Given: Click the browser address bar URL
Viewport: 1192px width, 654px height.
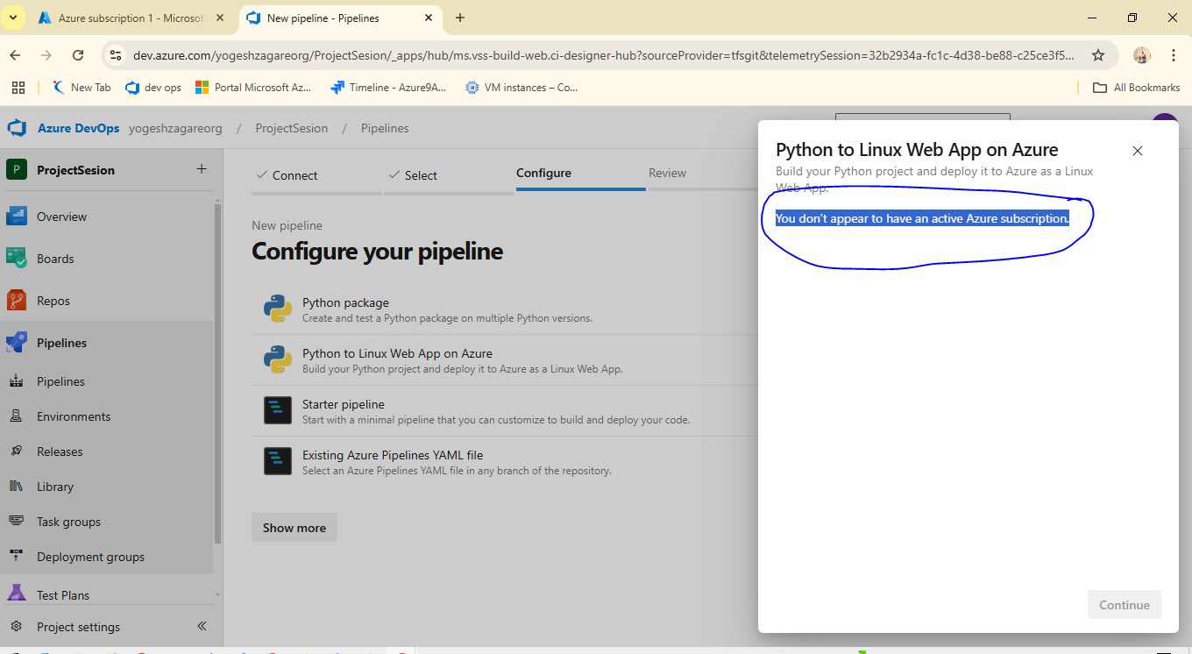Looking at the screenshot, I should pyautogui.click(x=603, y=55).
